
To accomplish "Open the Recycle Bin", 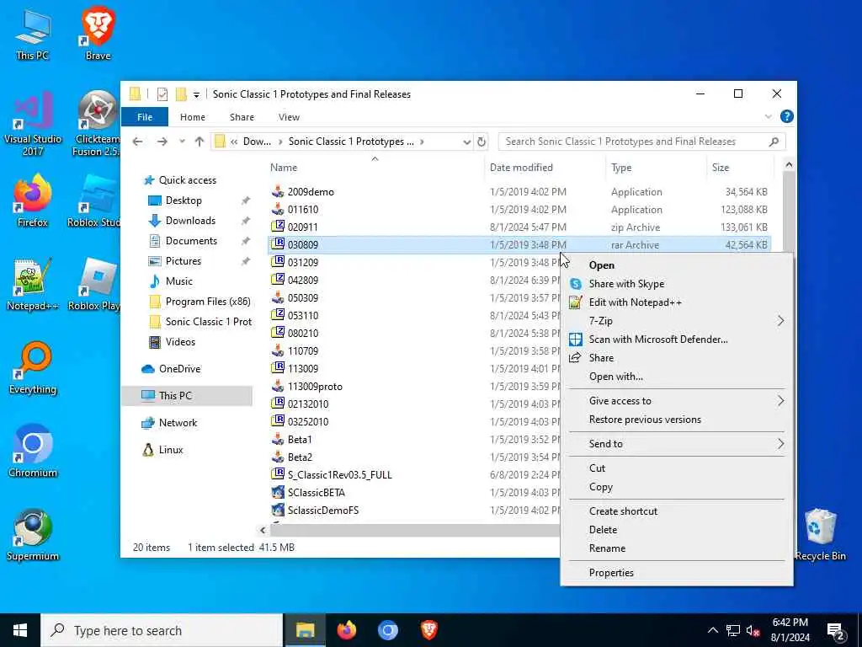I will [x=820, y=535].
